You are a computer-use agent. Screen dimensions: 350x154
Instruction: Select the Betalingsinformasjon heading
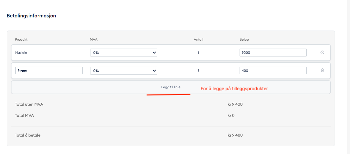[x=31, y=16]
